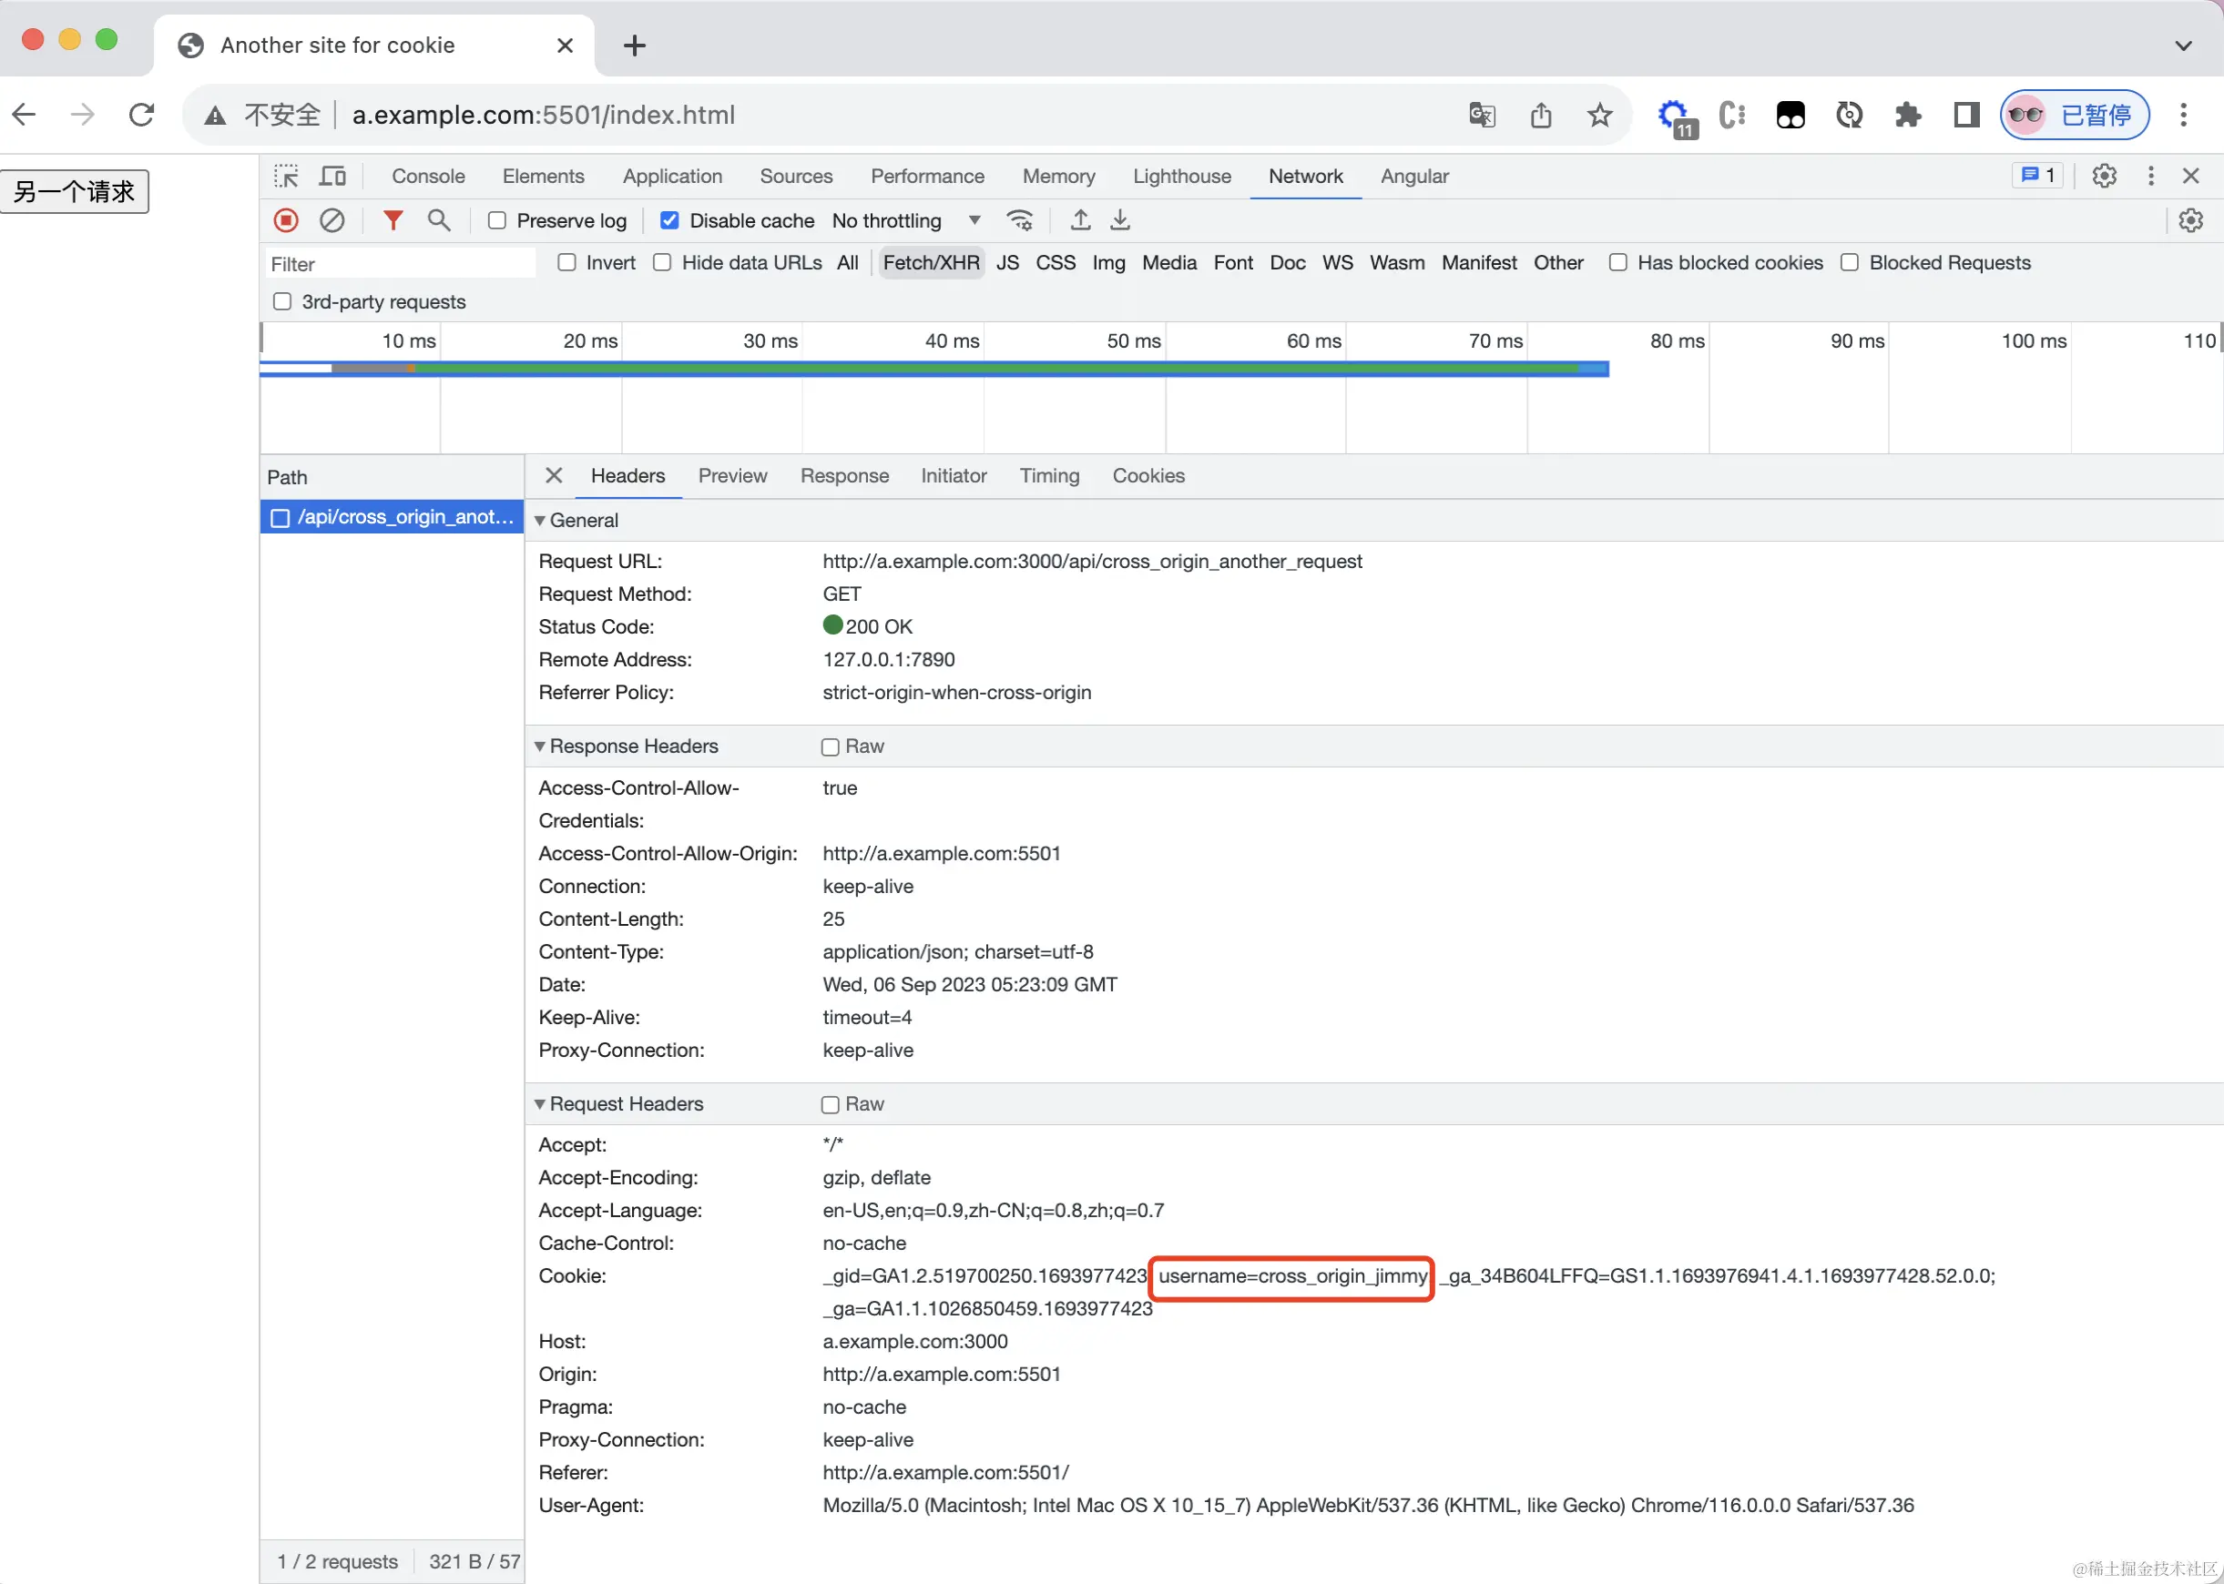This screenshot has width=2224, height=1584.
Task: Toggle the device toolbar icon
Action: pyautogui.click(x=332, y=177)
